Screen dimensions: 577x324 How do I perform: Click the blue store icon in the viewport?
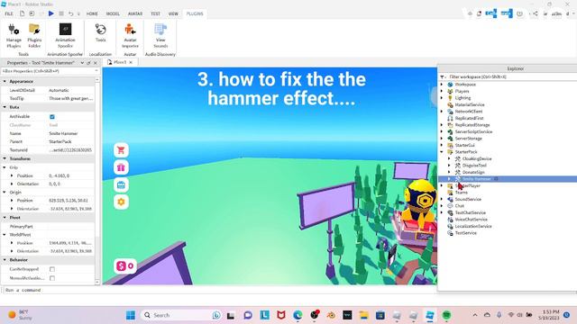click(x=121, y=184)
